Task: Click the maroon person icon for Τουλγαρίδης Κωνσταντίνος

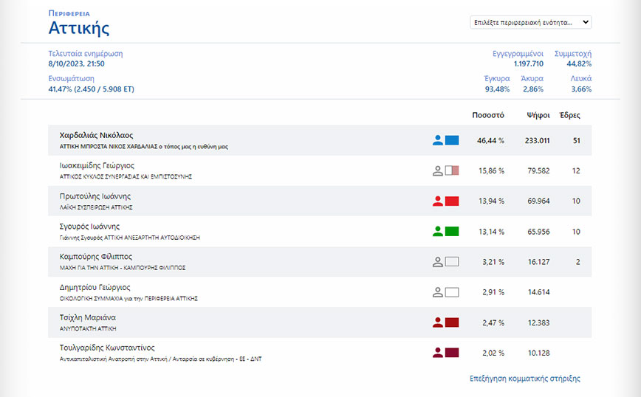Action: (x=437, y=352)
